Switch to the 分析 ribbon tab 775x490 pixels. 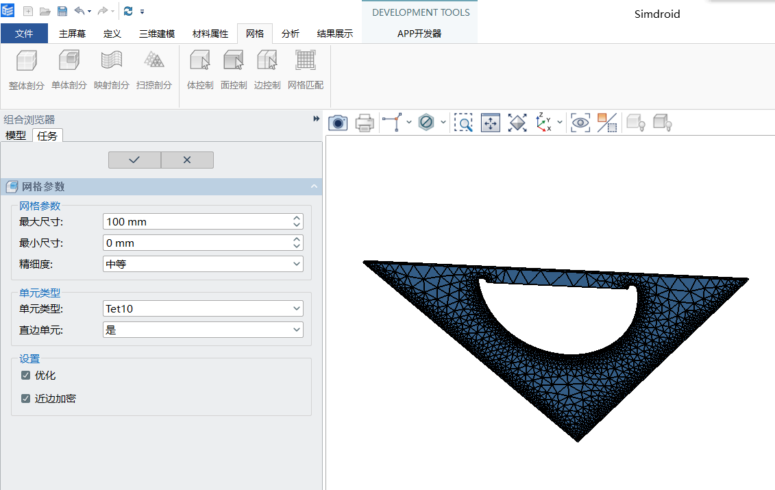coord(290,34)
